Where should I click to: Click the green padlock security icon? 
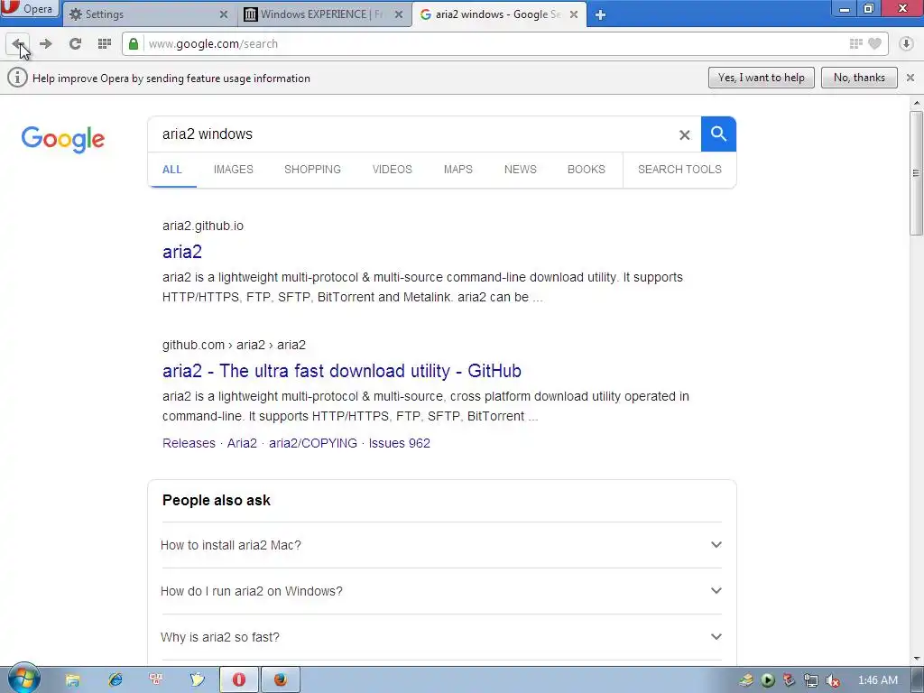point(134,44)
